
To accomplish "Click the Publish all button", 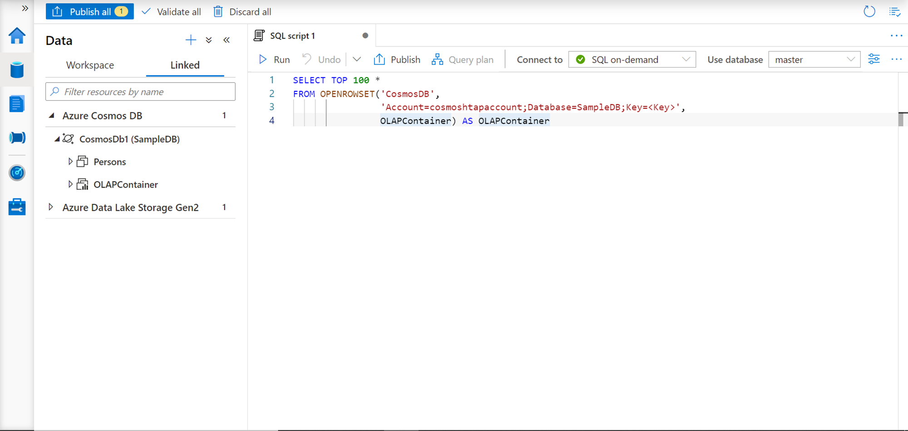I will coord(90,12).
